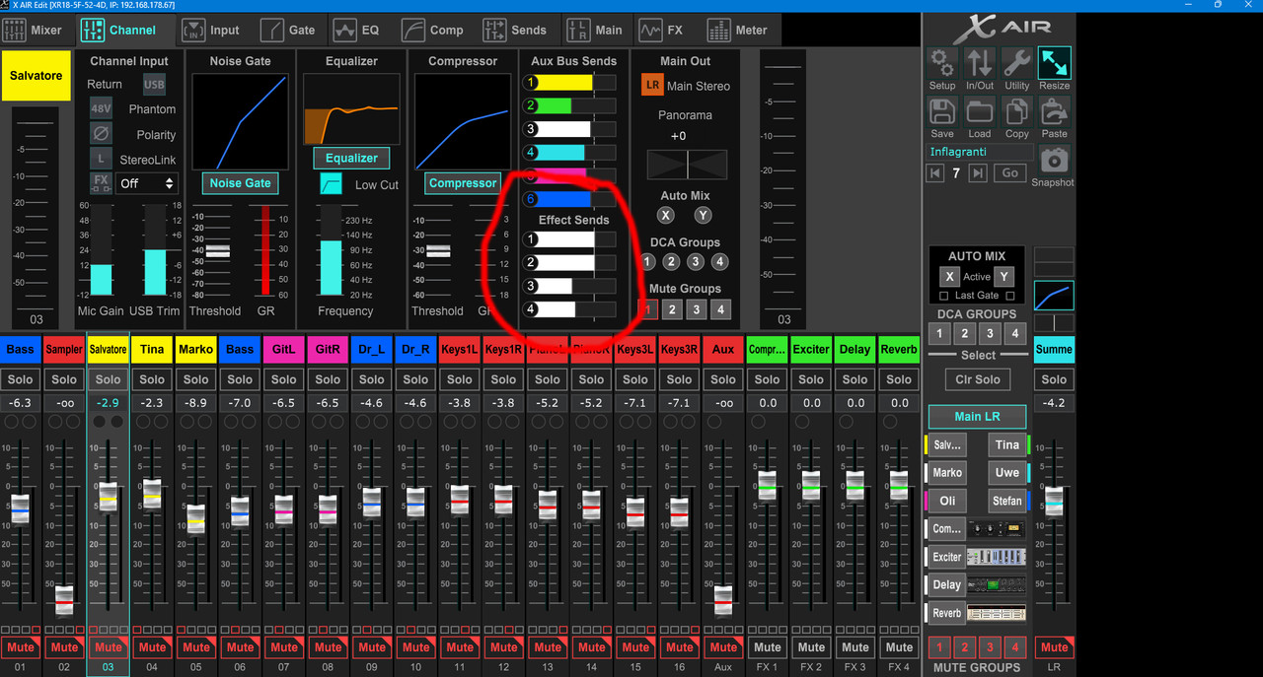Click the Low Cut filter icon
1263x677 pixels.
coord(332,184)
